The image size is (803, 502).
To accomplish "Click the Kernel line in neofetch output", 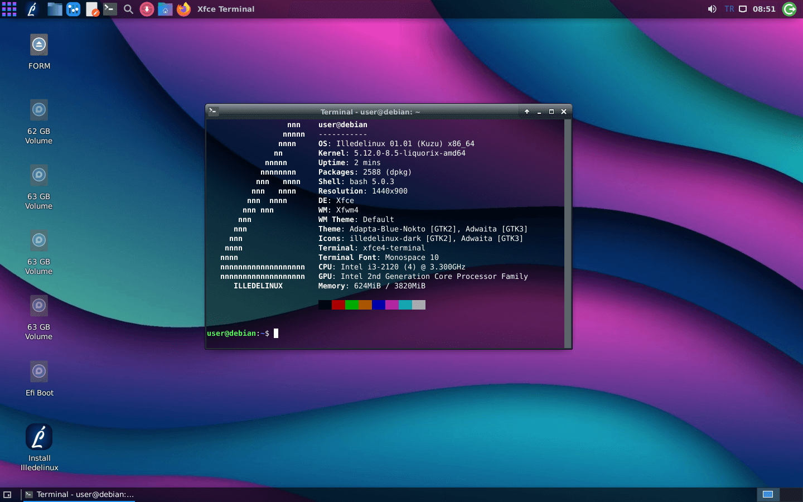I will 392,153.
